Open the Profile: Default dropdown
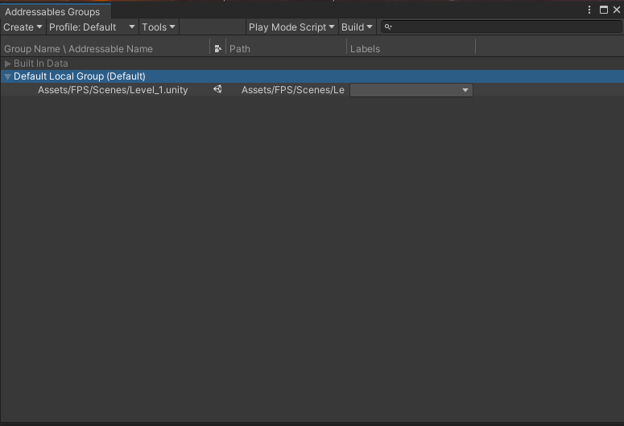This screenshot has width=624, height=426. point(92,27)
